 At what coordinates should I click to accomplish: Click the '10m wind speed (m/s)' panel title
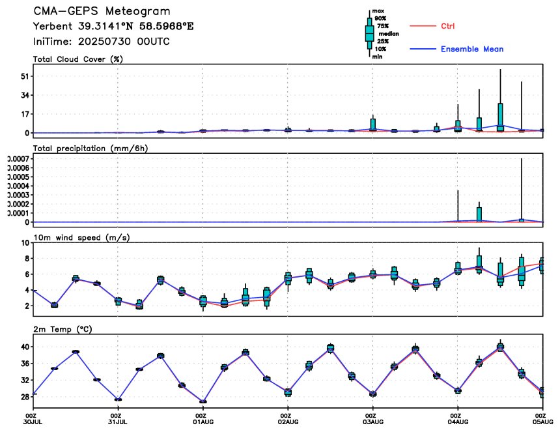(x=81, y=238)
